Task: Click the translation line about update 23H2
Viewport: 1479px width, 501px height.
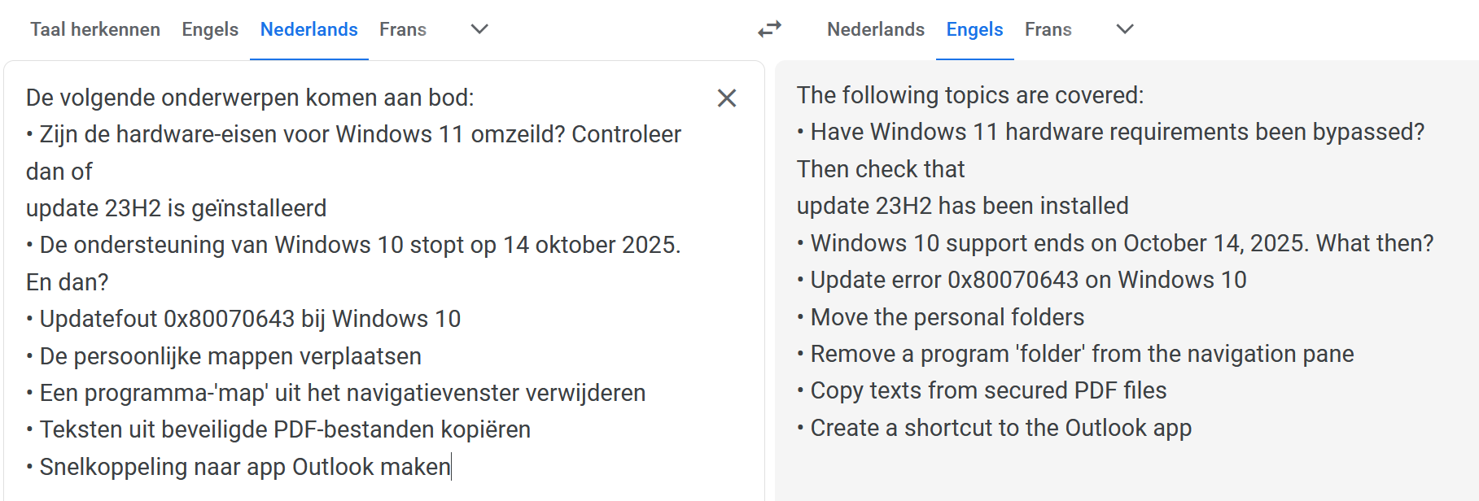Action: (x=963, y=206)
